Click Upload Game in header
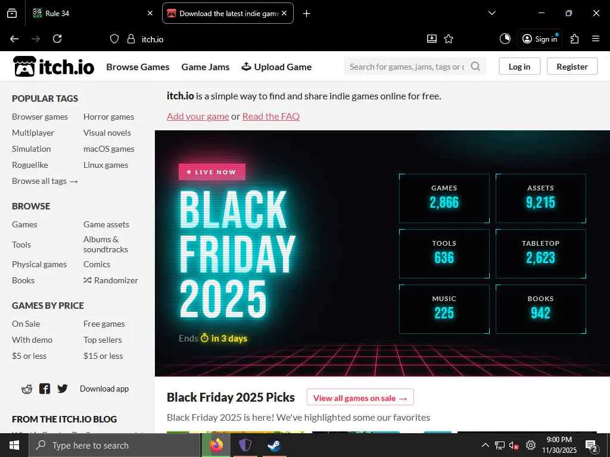Screen dimensions: 610x457 pos(276,67)
